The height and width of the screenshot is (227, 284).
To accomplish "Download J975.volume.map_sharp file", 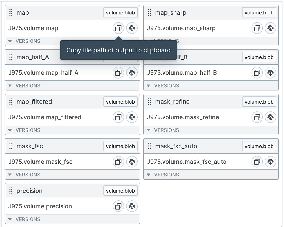I will [x=270, y=28].
